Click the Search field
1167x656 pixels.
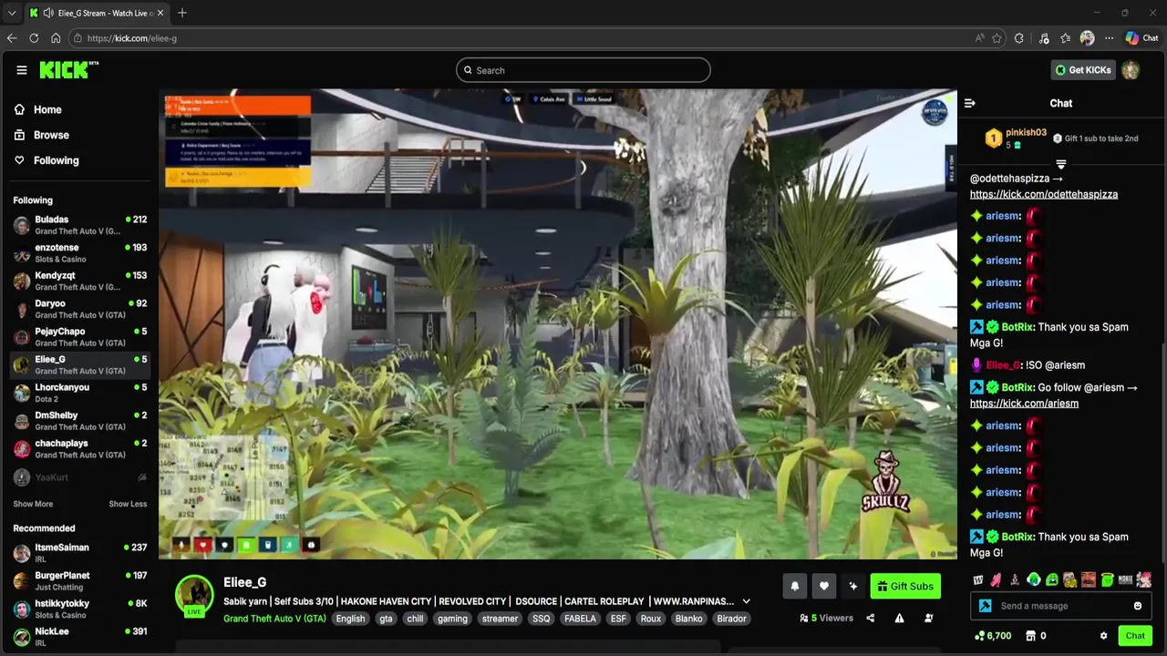pos(583,70)
